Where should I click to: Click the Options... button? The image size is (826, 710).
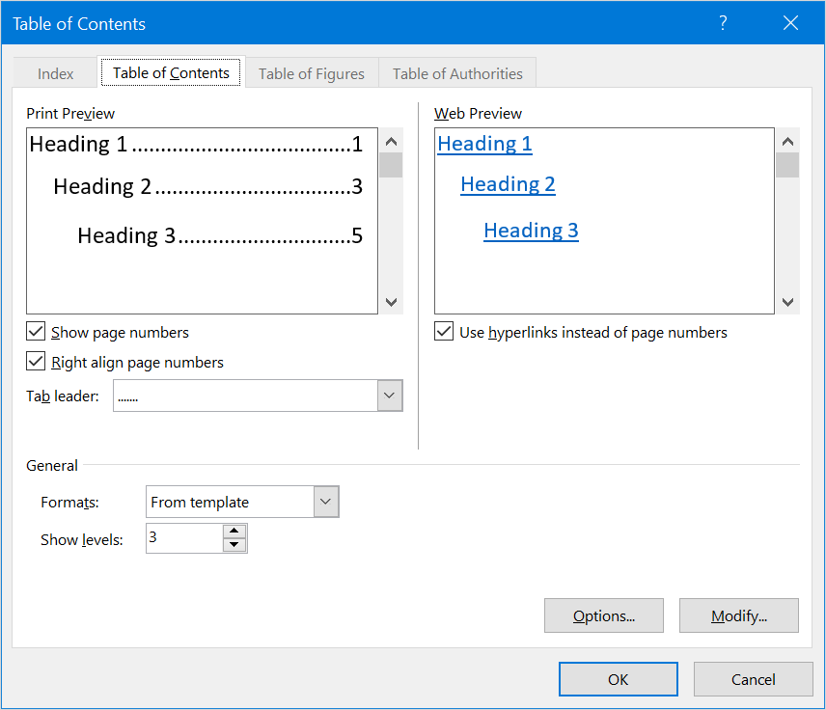(603, 615)
